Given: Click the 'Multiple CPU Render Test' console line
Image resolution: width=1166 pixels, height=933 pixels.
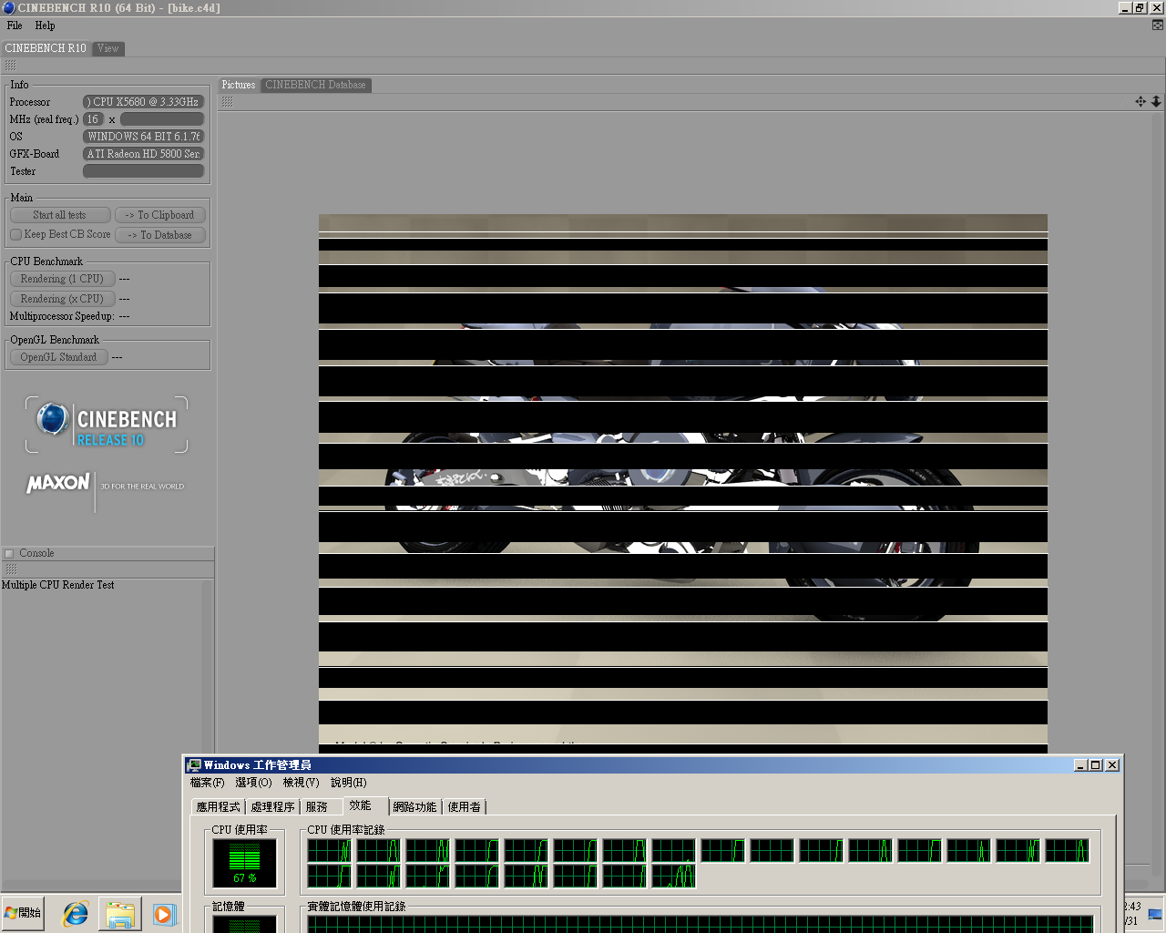Looking at the screenshot, I should [58, 585].
